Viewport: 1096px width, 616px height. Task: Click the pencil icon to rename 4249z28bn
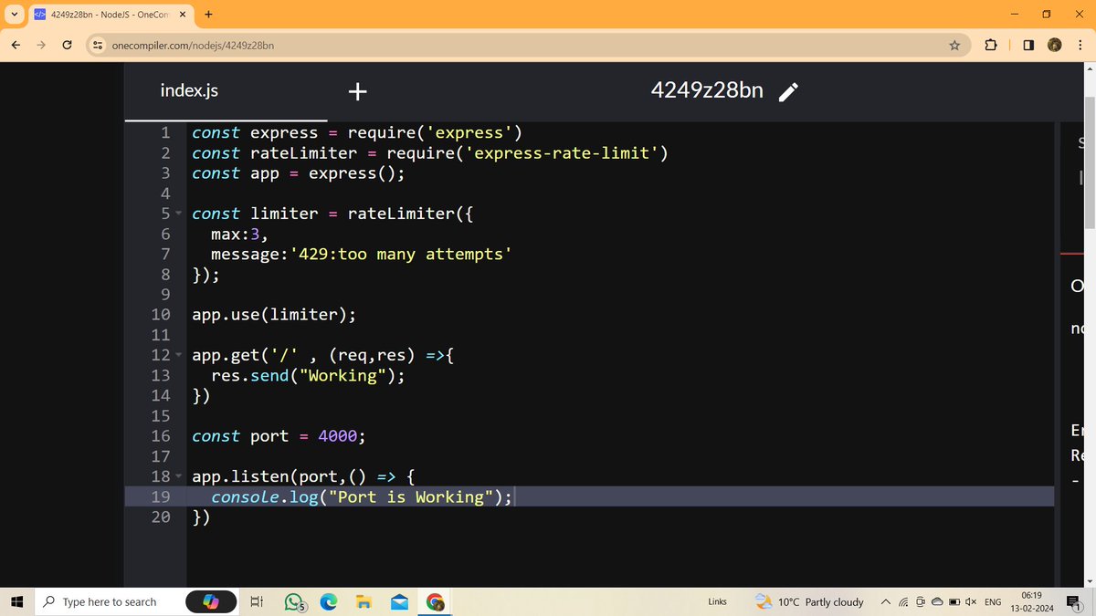click(789, 91)
